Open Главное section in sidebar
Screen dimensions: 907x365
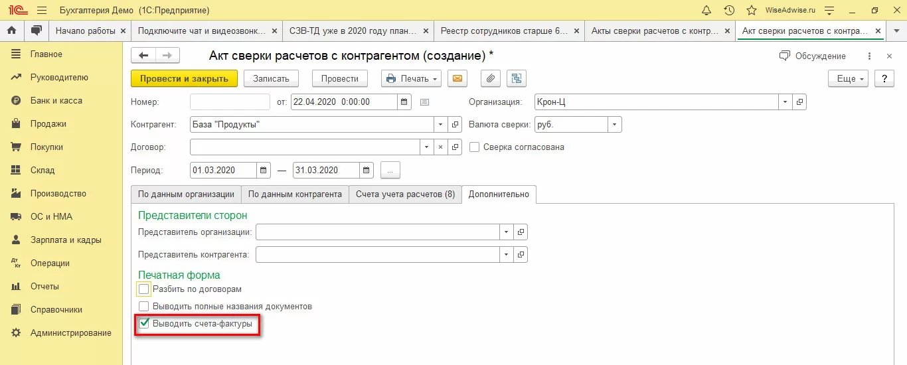click(46, 54)
